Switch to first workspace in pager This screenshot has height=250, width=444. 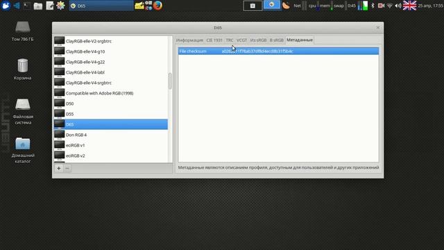point(253,6)
